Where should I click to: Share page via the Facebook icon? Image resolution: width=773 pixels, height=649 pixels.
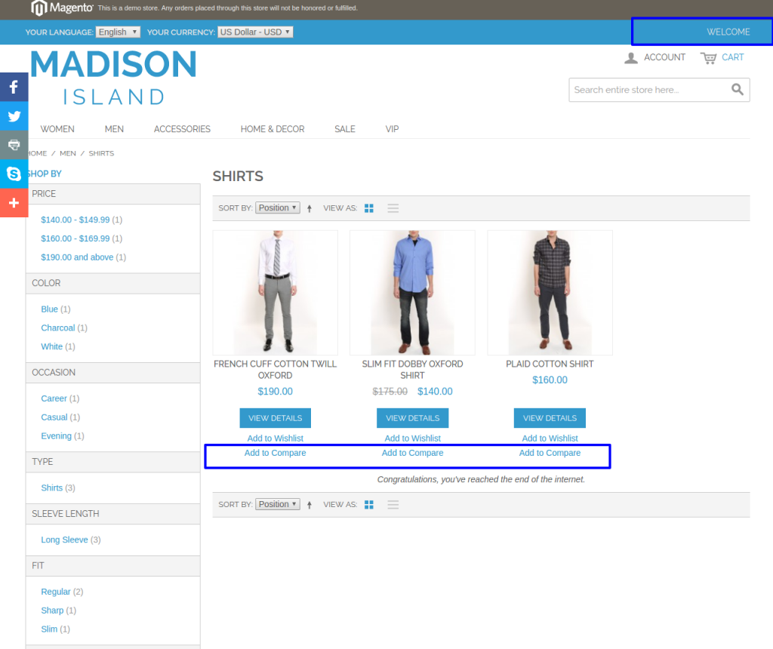(14, 88)
